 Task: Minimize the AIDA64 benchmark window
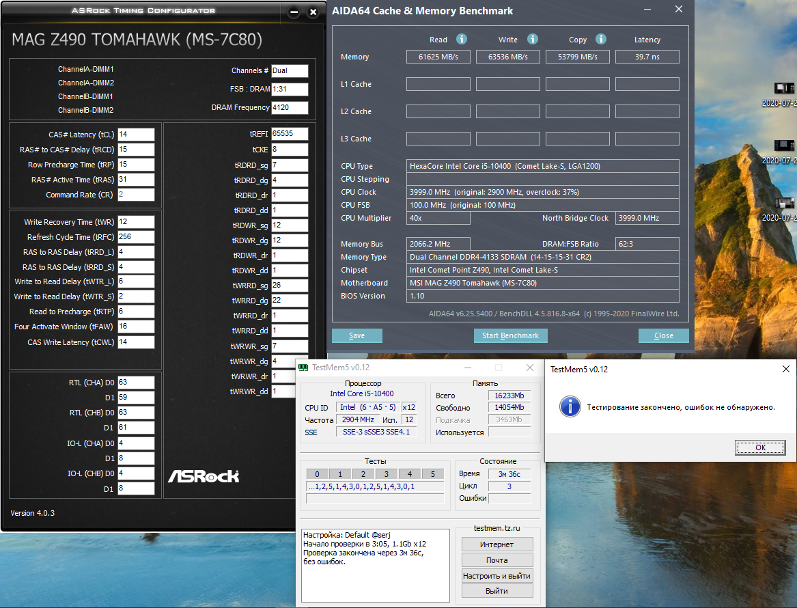(647, 9)
